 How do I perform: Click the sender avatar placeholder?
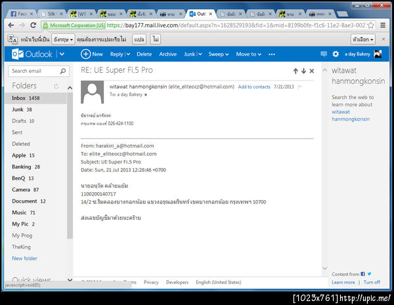[x=92, y=92]
